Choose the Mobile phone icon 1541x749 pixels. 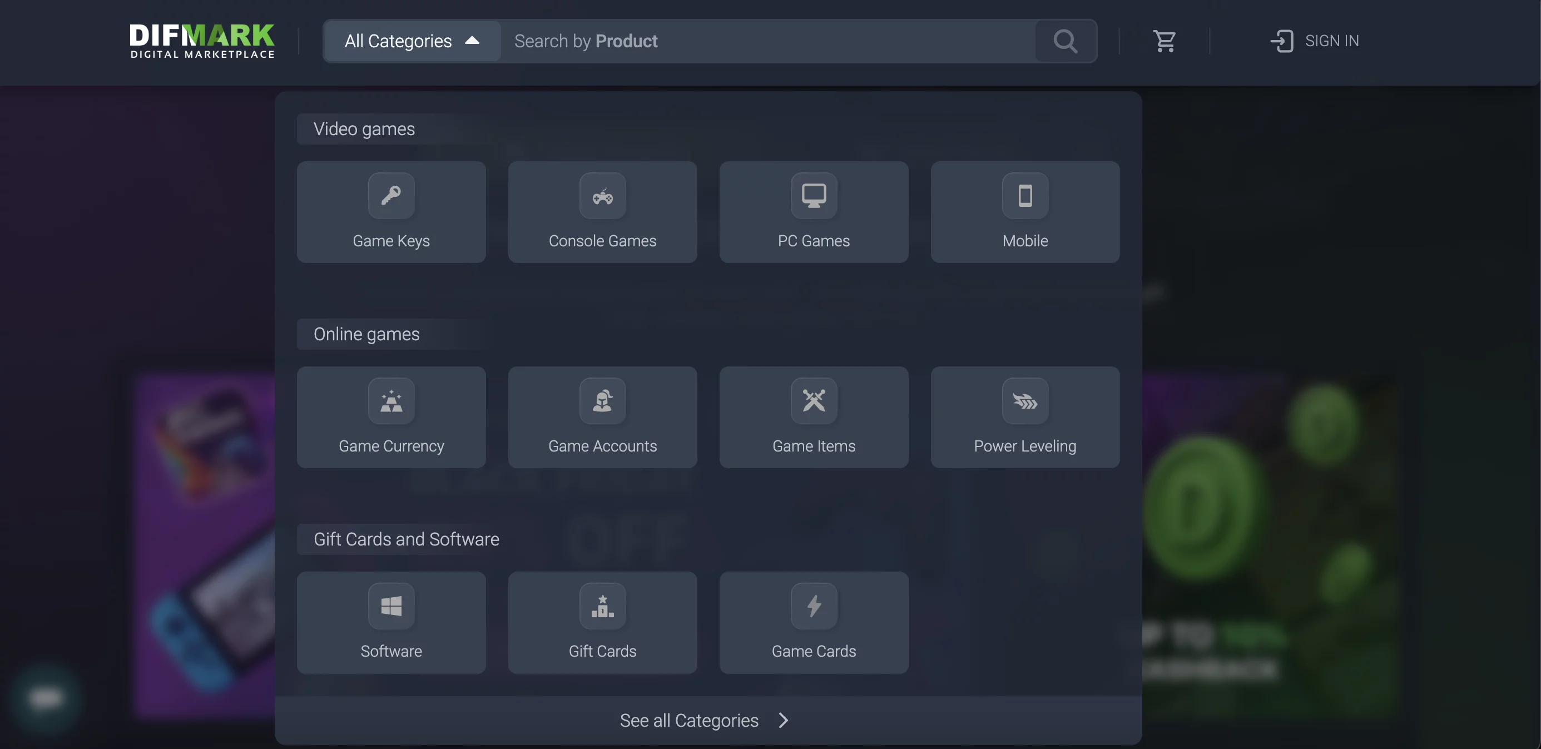click(x=1025, y=196)
